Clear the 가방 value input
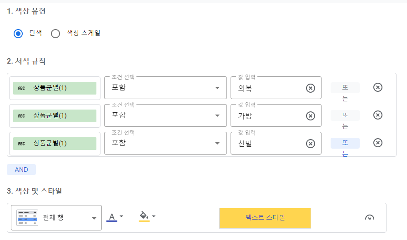Image resolution: width=407 pixels, height=240 pixels. [x=311, y=116]
